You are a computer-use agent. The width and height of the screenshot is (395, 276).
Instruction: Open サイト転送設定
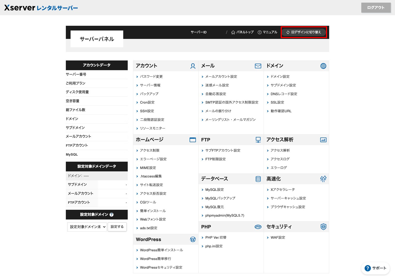[x=151, y=185]
